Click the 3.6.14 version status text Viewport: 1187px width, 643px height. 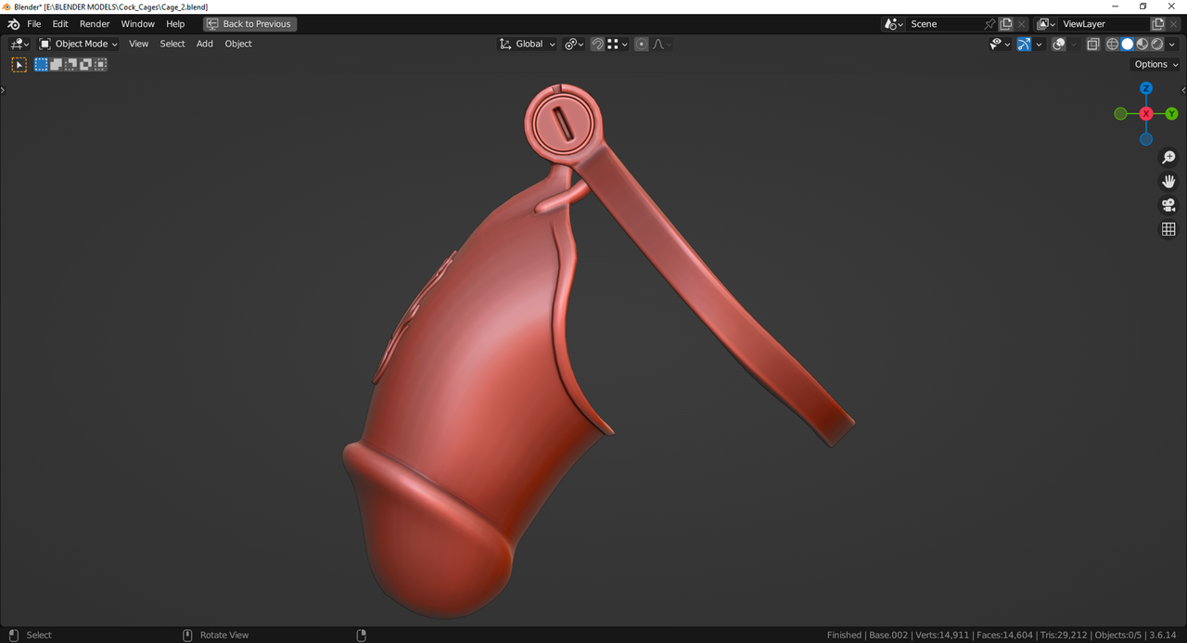pyautogui.click(x=1164, y=635)
